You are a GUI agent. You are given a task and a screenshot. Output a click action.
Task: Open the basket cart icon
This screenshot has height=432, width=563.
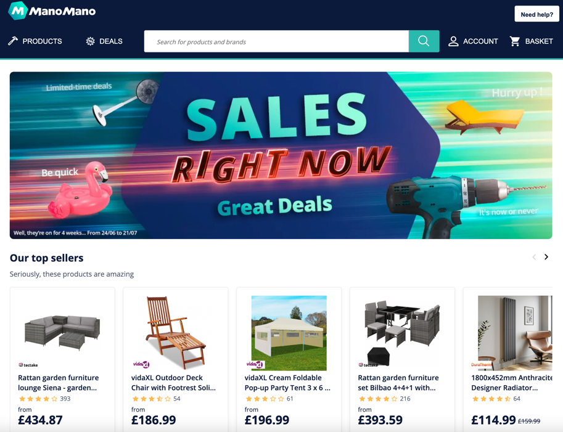pyautogui.click(x=514, y=41)
